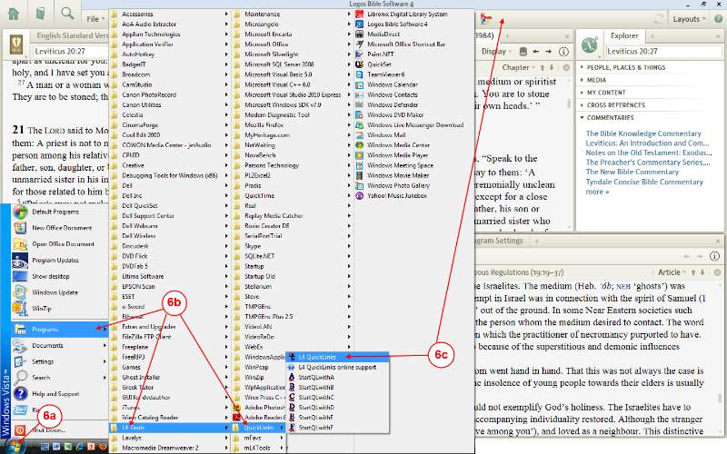Open Windows Photo Gallery

coord(398,186)
